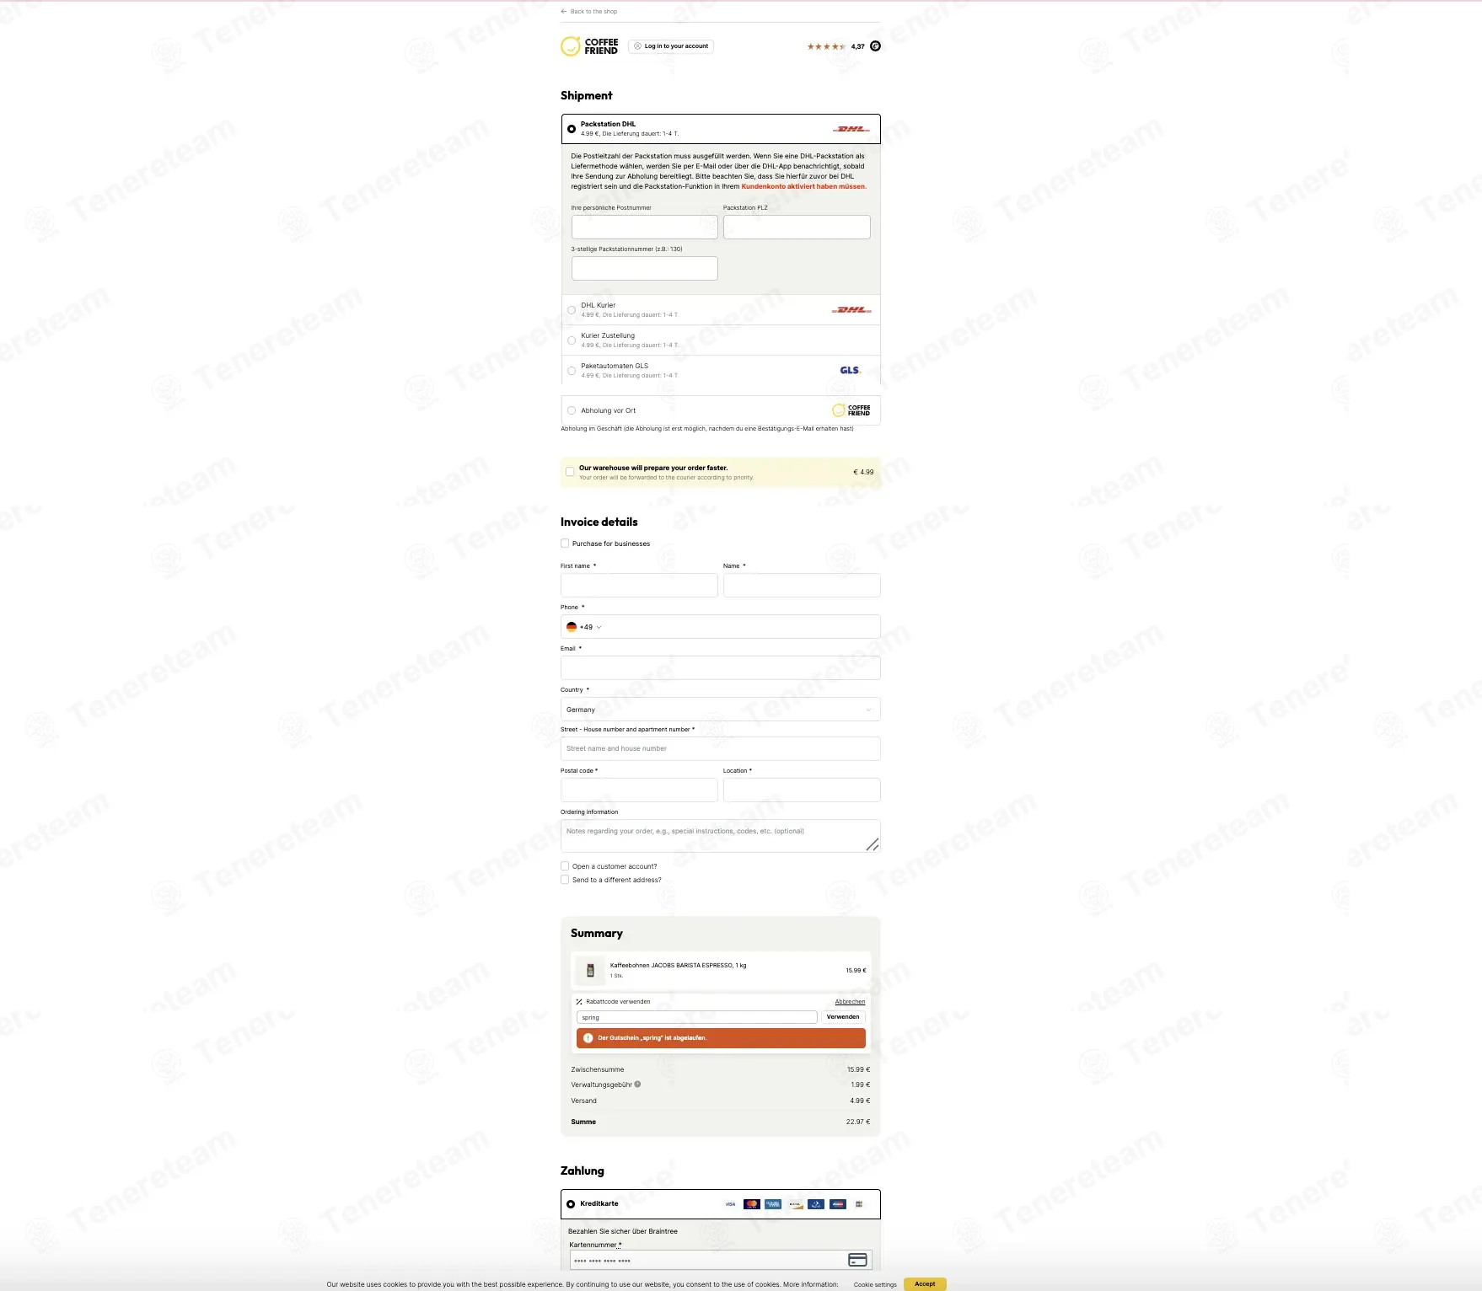Click the Abbrechen link for discount code
1482x1291 pixels.
click(850, 1002)
